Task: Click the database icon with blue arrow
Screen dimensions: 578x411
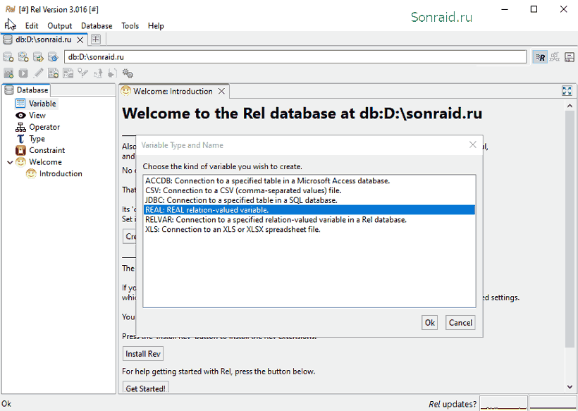Action: pos(53,57)
